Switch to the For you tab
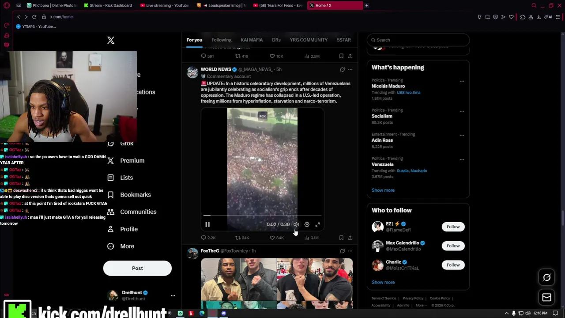565x318 pixels. pyautogui.click(x=194, y=40)
